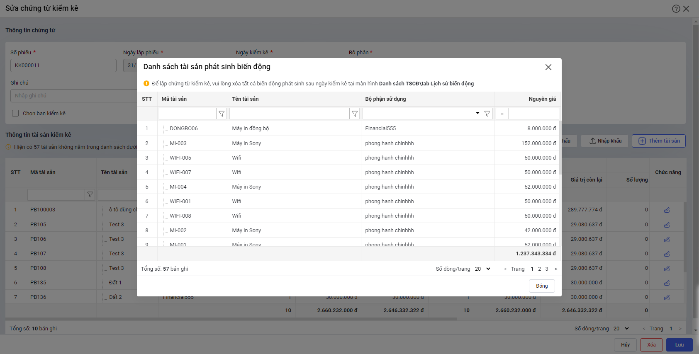Click filter icon in background Mã tài sản column
The height and width of the screenshot is (354, 699).
90,195
